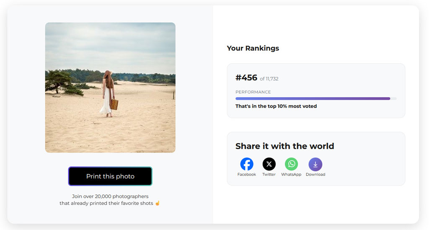Click the "Twitter" text label

[x=269, y=174]
